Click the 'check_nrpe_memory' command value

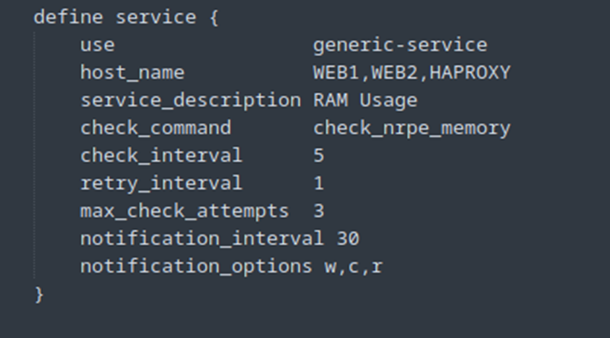click(412, 128)
